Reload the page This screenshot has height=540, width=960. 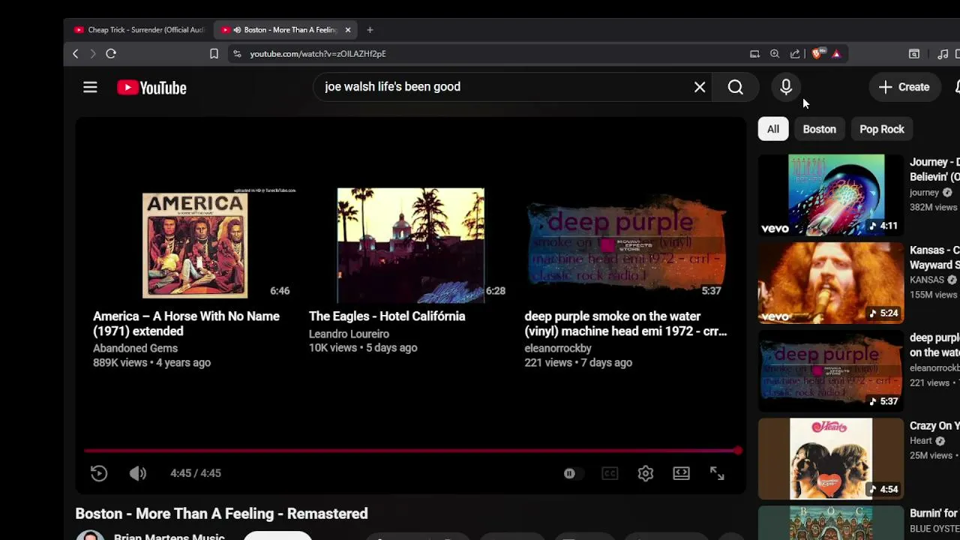pos(111,54)
